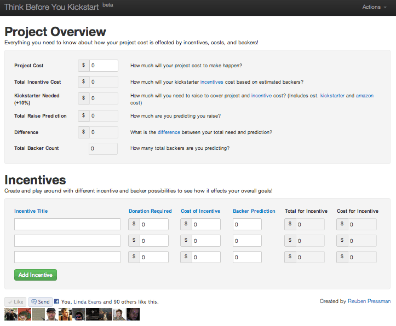Click the Think Before You Kickstart title
The width and height of the screenshot is (396, 326).
(51, 7)
